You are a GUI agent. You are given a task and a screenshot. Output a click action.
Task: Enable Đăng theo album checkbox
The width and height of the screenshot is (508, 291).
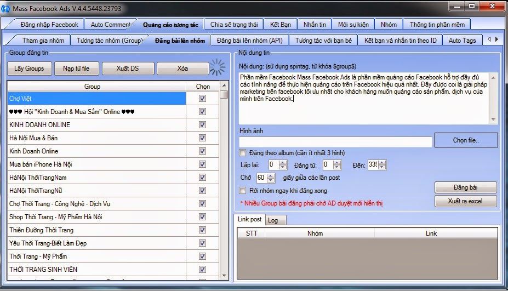pos(242,153)
